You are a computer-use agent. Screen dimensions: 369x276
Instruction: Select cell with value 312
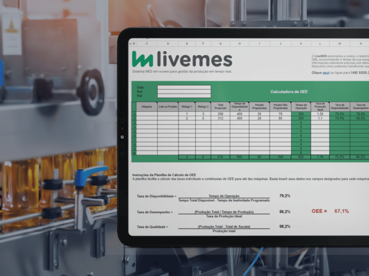220,118
